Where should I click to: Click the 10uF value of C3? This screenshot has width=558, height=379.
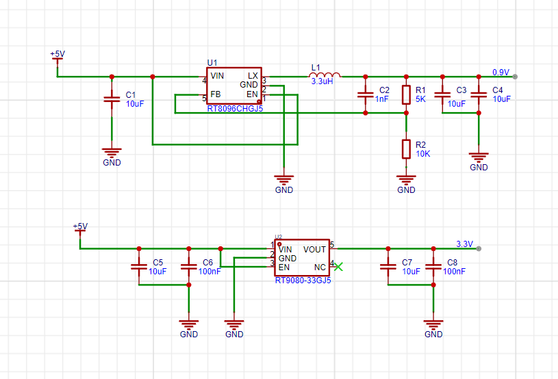[457, 104]
